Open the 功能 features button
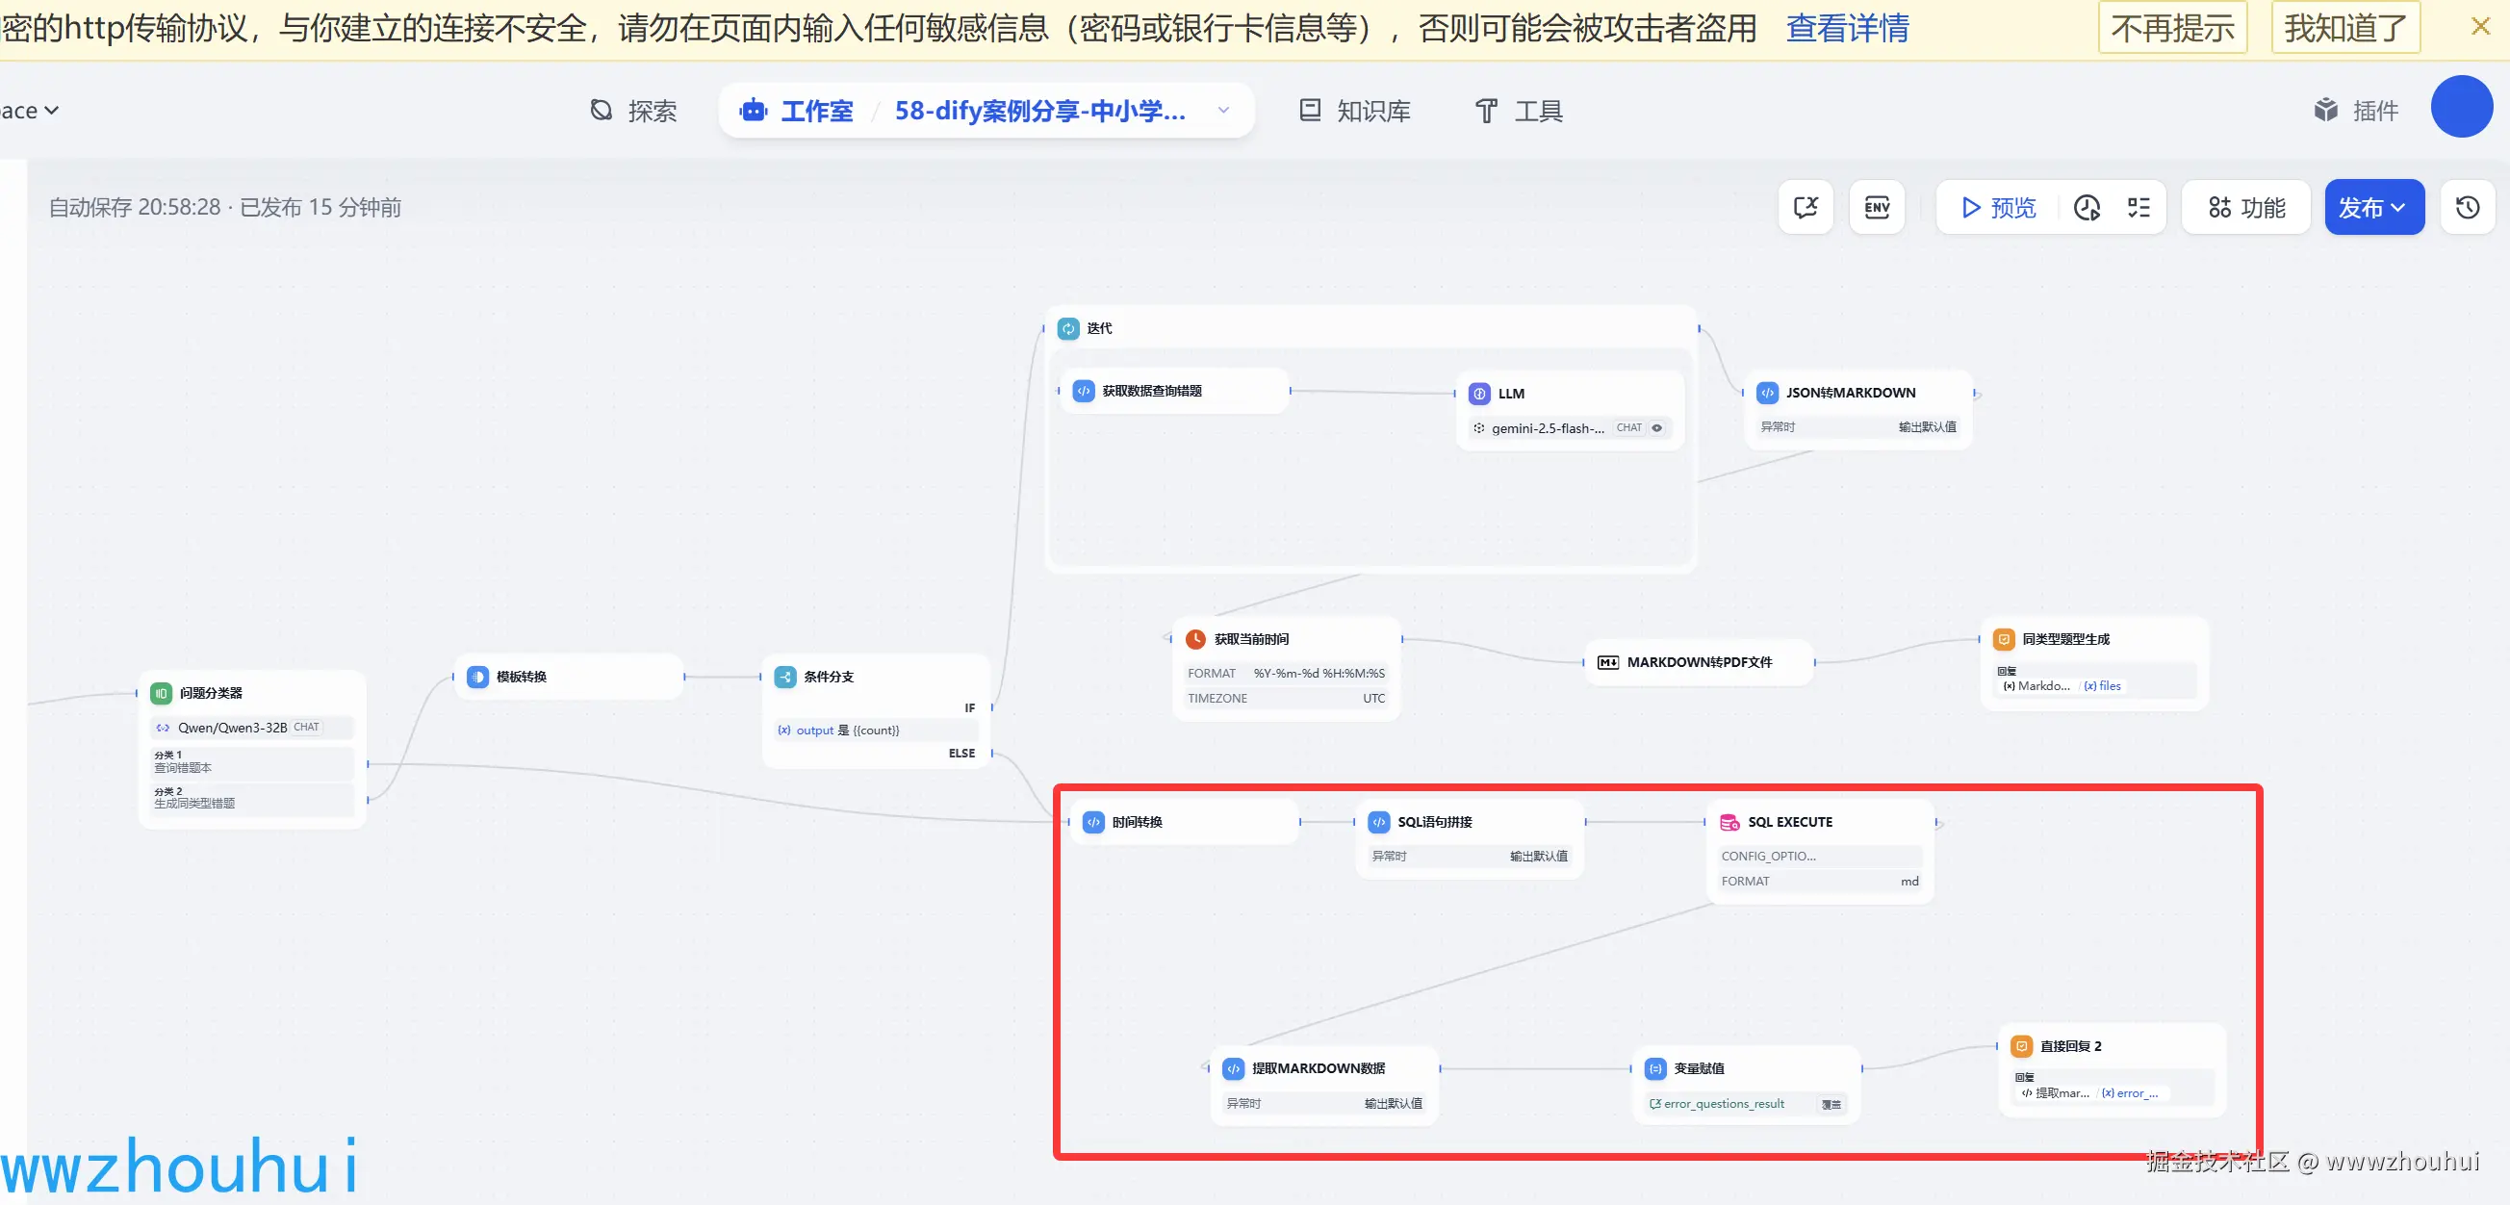The image size is (2510, 1205). click(x=2246, y=208)
